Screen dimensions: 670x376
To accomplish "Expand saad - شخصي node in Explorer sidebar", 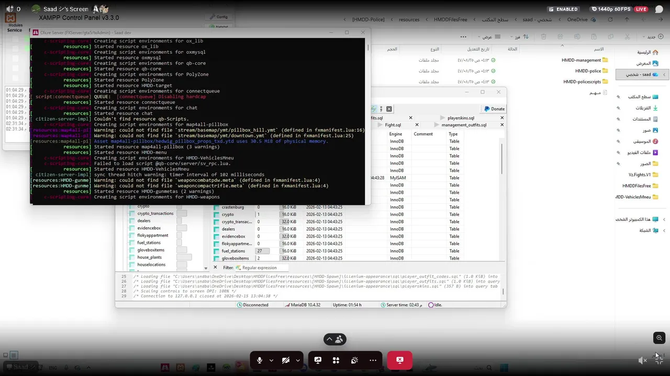I will click(664, 75).
